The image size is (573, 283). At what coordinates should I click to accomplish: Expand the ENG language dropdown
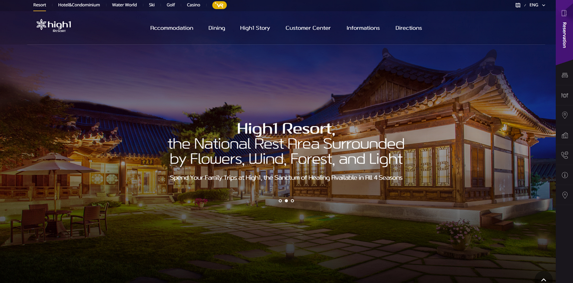click(537, 5)
